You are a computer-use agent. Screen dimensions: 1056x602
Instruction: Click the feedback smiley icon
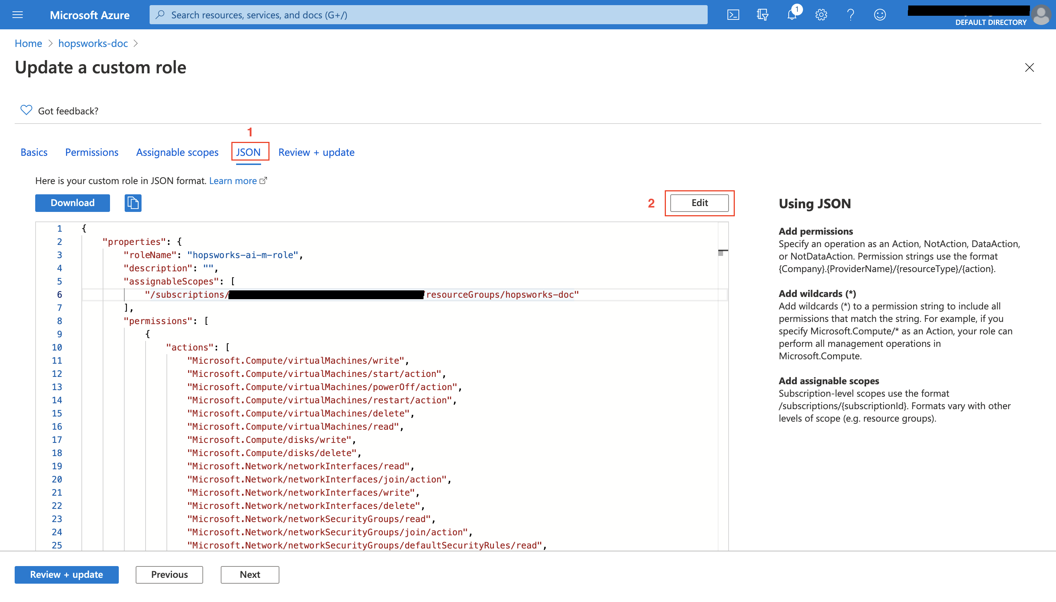click(879, 15)
